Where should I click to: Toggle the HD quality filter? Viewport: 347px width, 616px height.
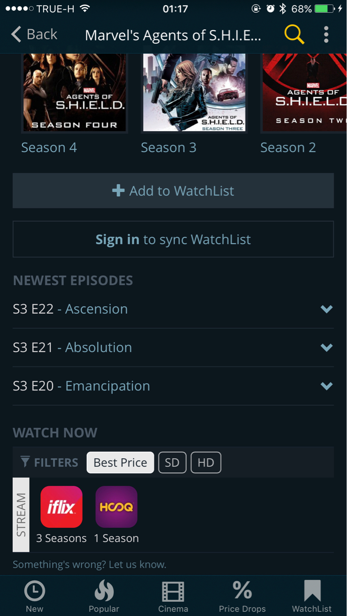tap(206, 462)
